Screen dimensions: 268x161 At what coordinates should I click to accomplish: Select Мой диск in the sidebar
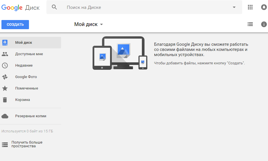pyautogui.click(x=24, y=43)
